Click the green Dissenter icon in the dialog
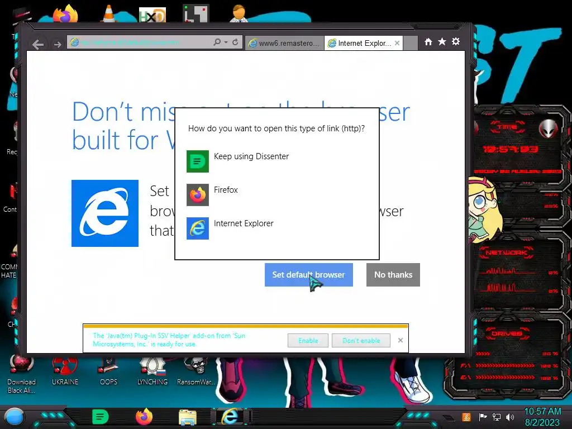This screenshot has width=572, height=429. pyautogui.click(x=198, y=161)
